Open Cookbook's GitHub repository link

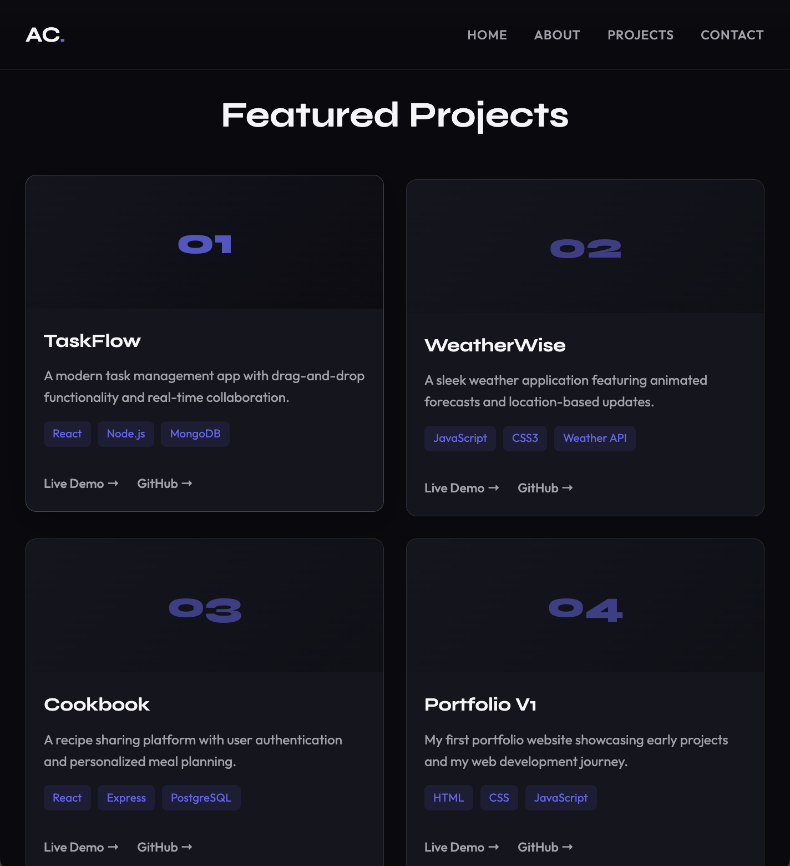click(x=158, y=847)
